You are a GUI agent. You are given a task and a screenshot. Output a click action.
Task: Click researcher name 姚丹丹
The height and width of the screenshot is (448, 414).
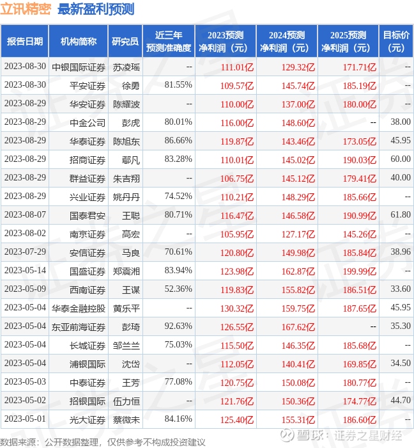[126, 197]
